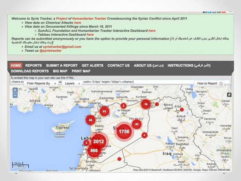Click the small red marker west of Mosul
The image size is (241, 181).
[157, 104]
